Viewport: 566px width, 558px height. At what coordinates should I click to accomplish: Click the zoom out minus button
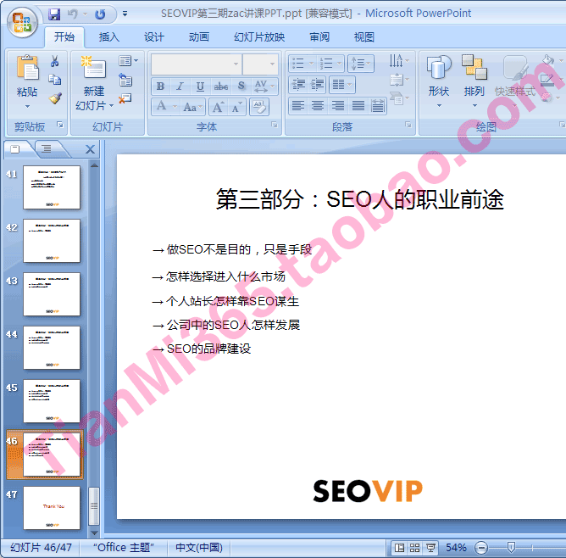(481, 548)
